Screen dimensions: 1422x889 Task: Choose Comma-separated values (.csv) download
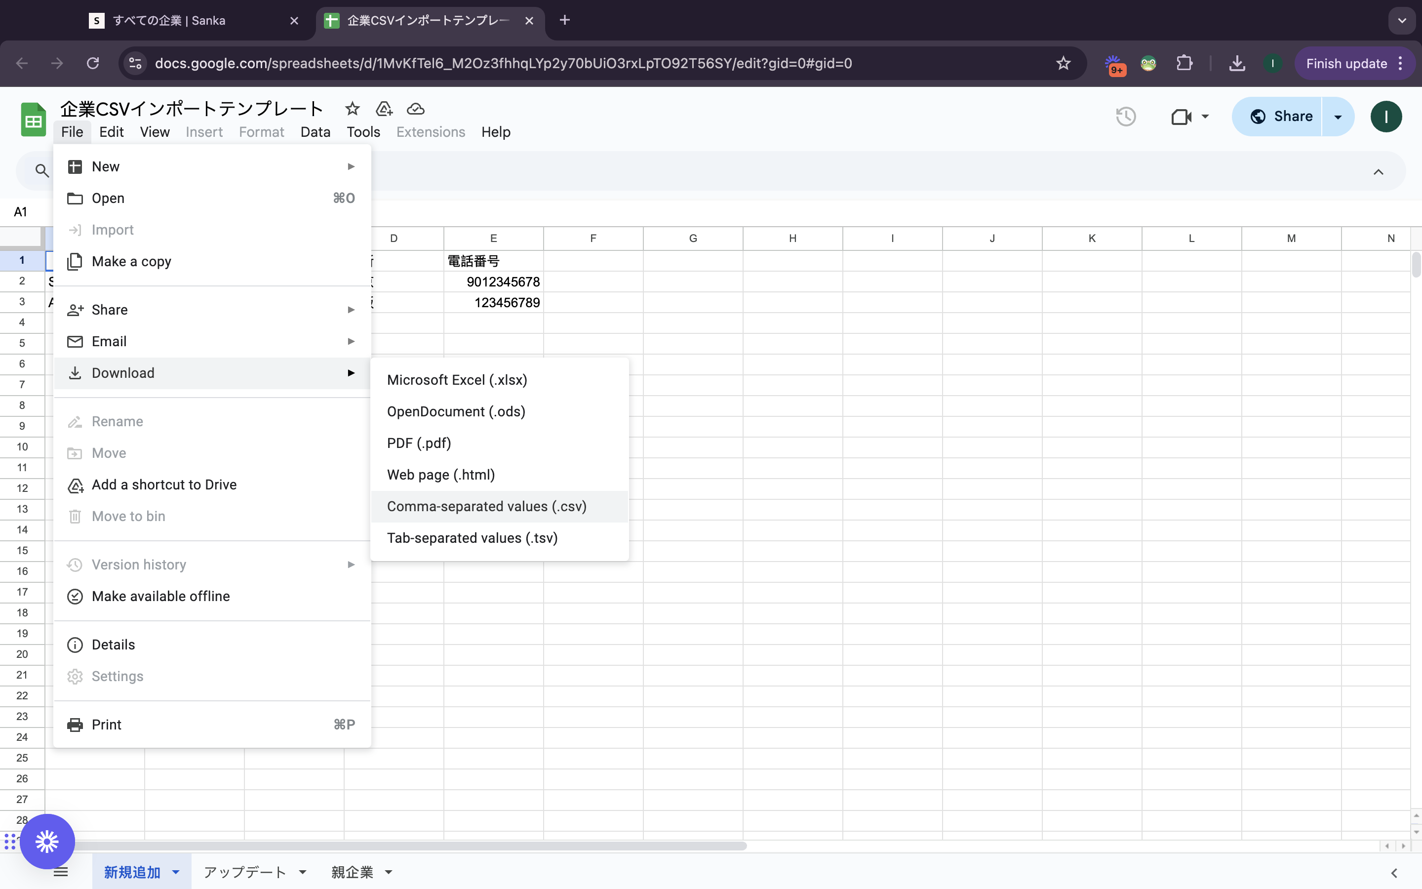(486, 506)
